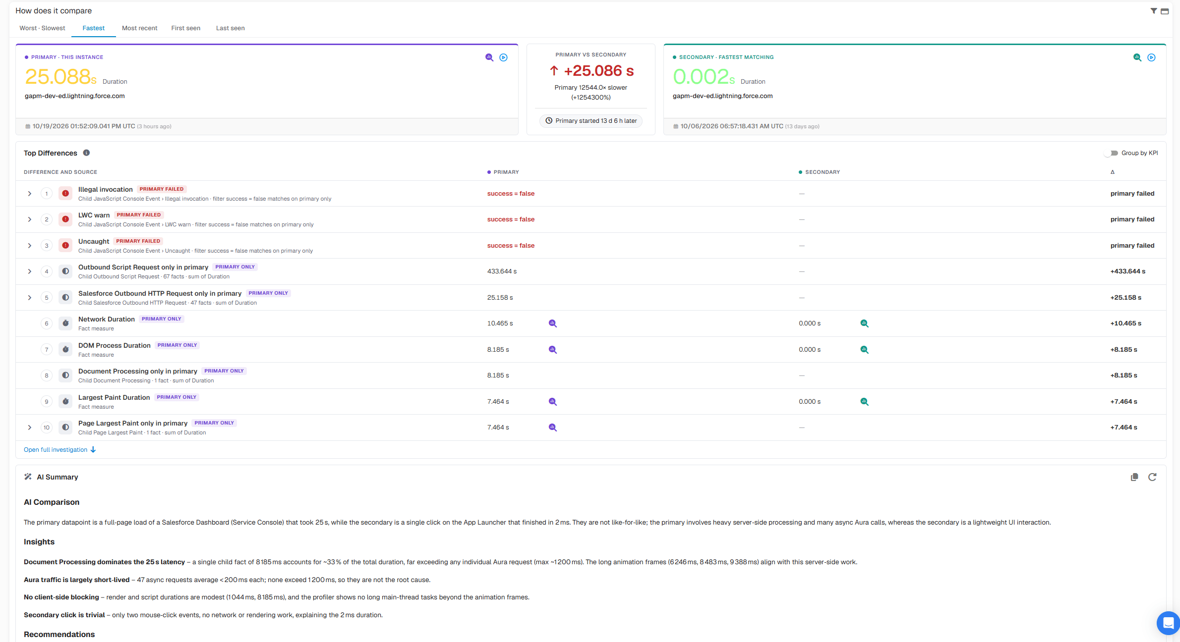Expand Outbound Script Request only in primary
Viewport: 1180px width, 642px height.
(x=30, y=271)
